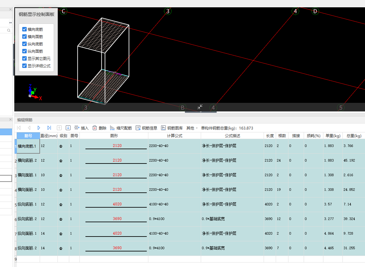Uncheck 显示其它图元 option
Screen dimensions: 365x267
(24, 58)
